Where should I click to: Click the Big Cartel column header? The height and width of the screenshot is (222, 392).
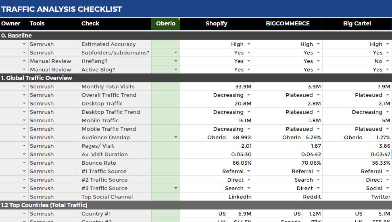[357, 23]
